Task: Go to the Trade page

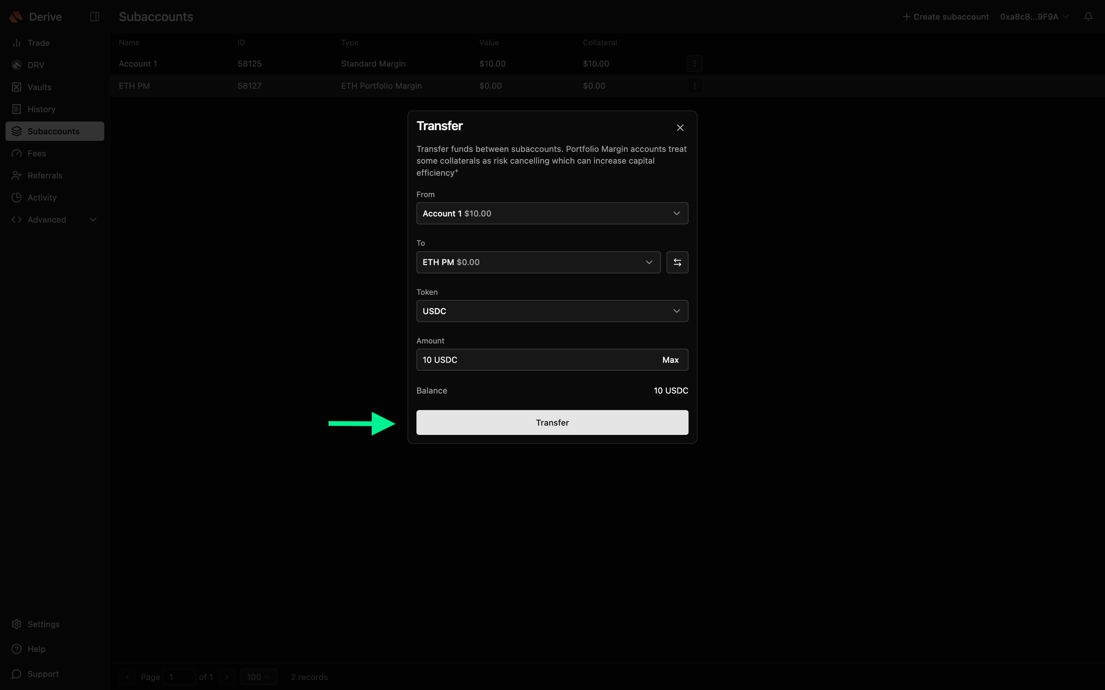Action: (x=38, y=43)
